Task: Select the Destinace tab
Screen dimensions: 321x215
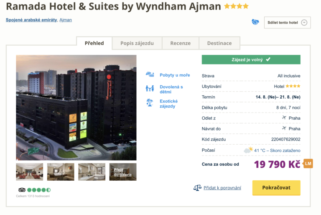Action: click(x=219, y=43)
